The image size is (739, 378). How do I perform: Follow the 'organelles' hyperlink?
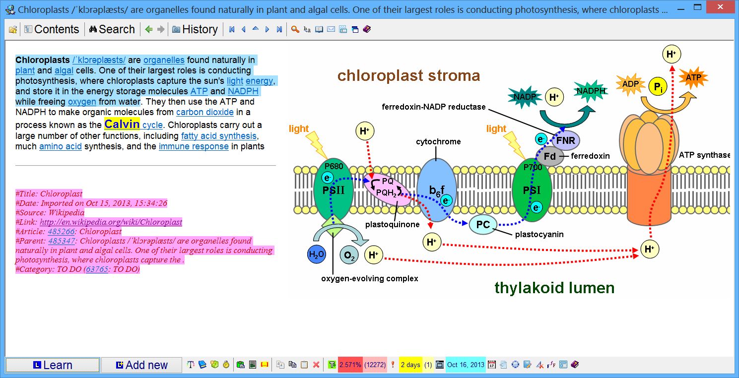coord(164,60)
